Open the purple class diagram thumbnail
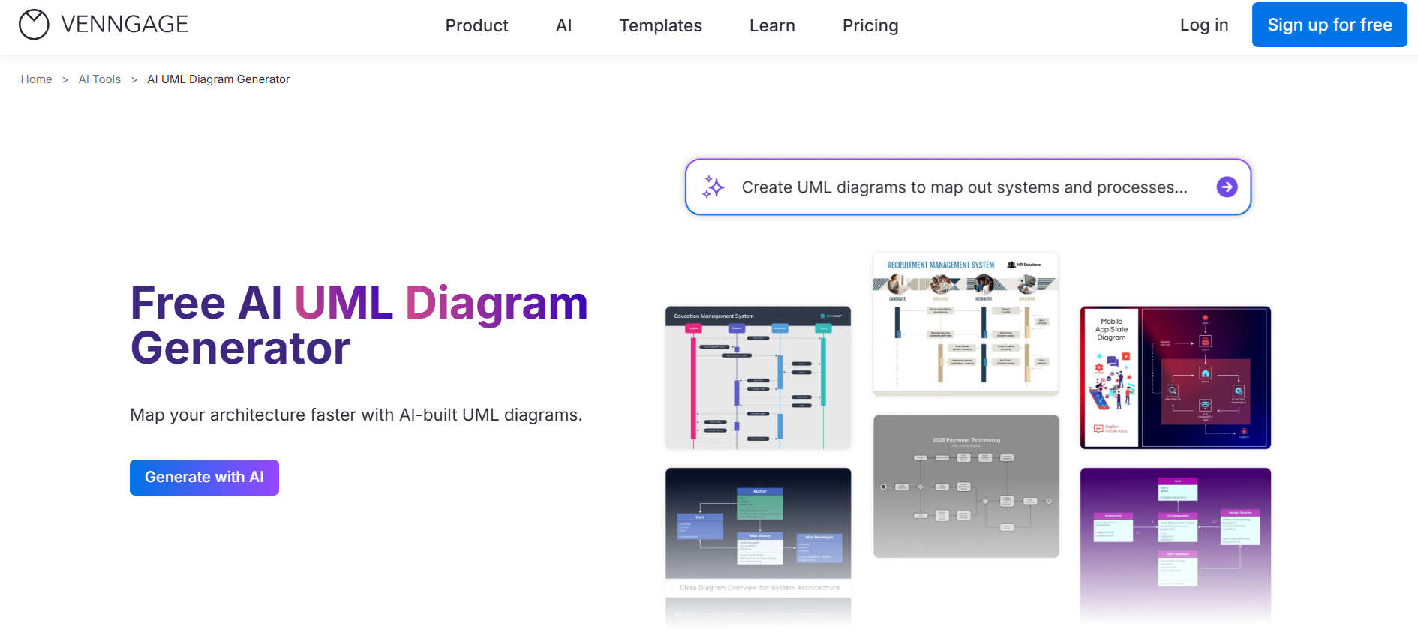Screen dimensions: 1418x635 click(x=1175, y=545)
